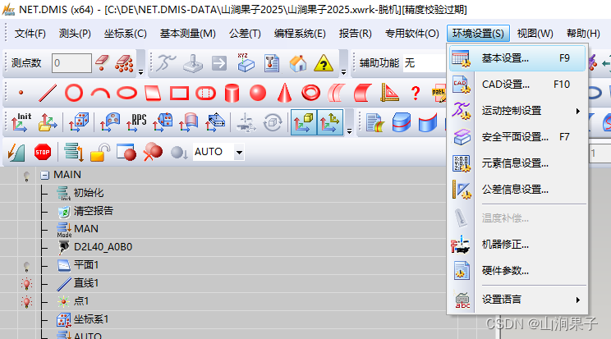Click the running figure motion icon
The height and width of the screenshot is (339, 611).
(166, 62)
